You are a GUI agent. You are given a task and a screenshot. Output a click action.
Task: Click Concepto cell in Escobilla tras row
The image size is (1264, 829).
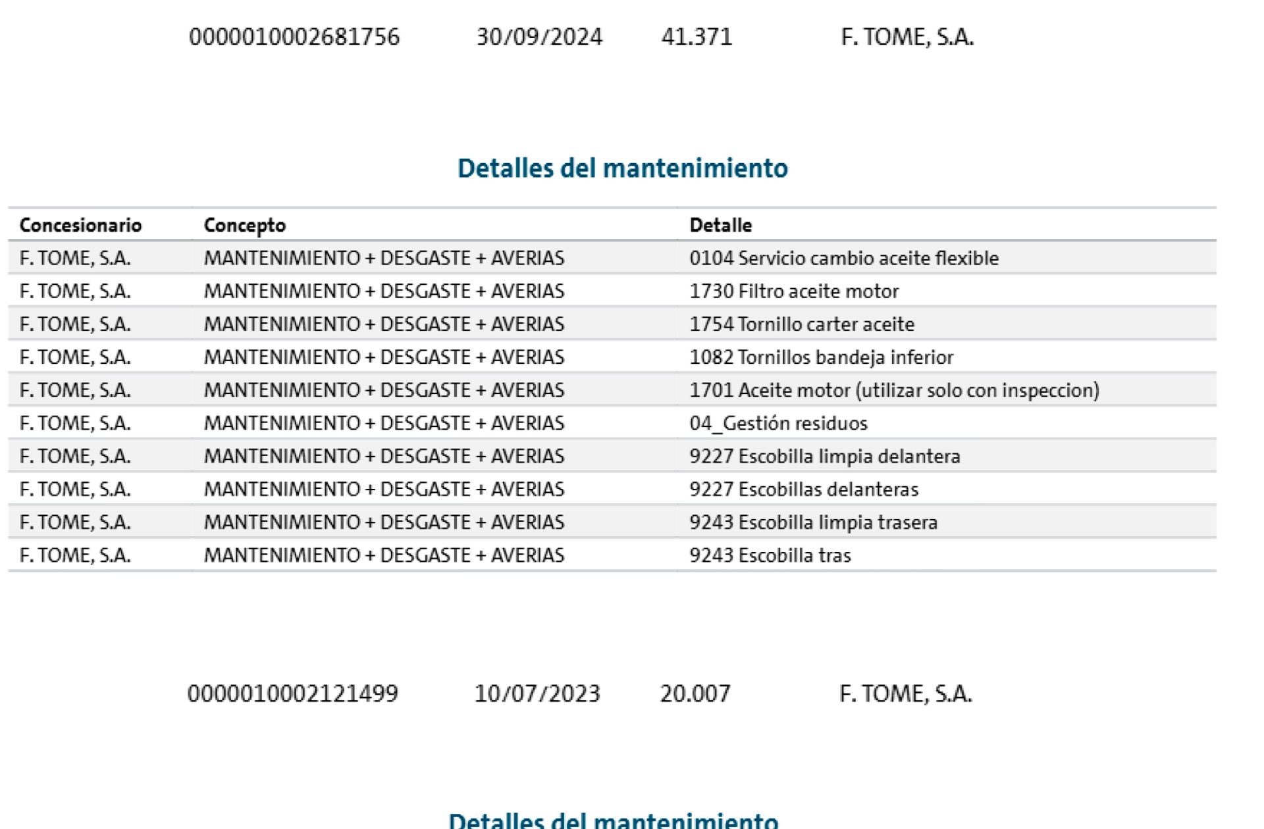pyautogui.click(x=384, y=555)
